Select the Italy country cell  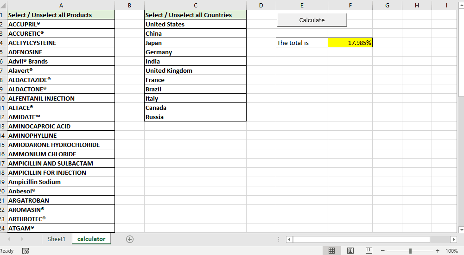(195, 98)
